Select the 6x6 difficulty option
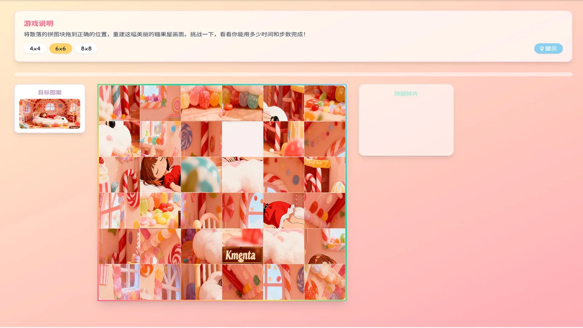This screenshot has height=328, width=583. click(x=60, y=49)
